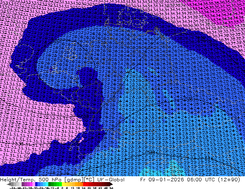
Task: Click the '06:00 UTC' time label
Action: pos(200,180)
